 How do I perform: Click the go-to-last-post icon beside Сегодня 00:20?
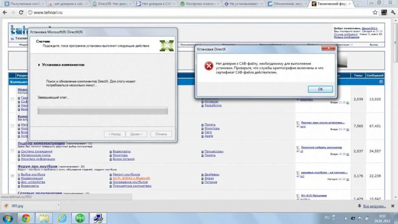point(348,179)
